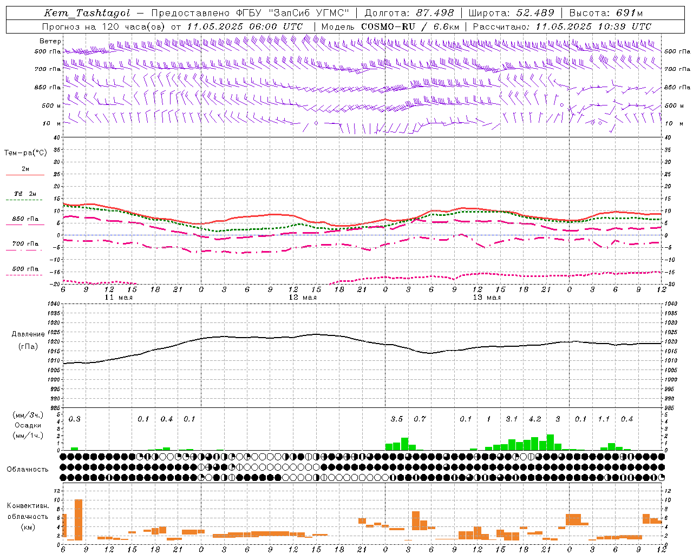Click the 'Осадки' precipitation panel label
The width and height of the screenshot is (693, 554).
(28, 425)
